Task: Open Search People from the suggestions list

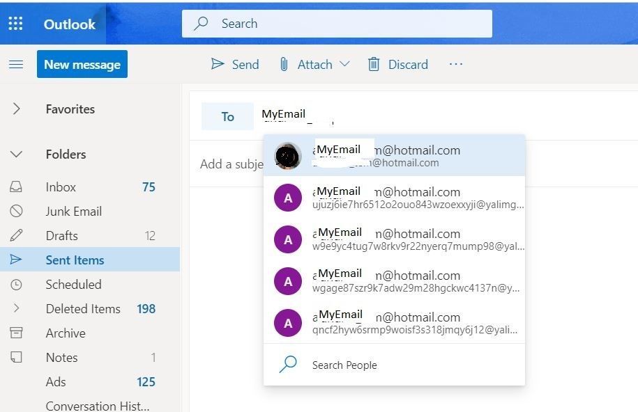Action: point(345,365)
